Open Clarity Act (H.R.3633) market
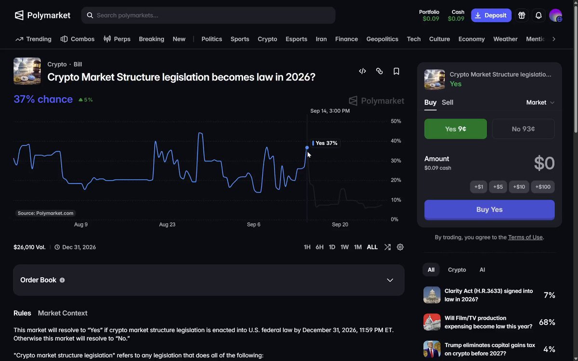The height and width of the screenshot is (361, 578). pyautogui.click(x=489, y=295)
